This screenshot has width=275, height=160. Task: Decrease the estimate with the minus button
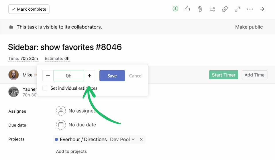48,76
